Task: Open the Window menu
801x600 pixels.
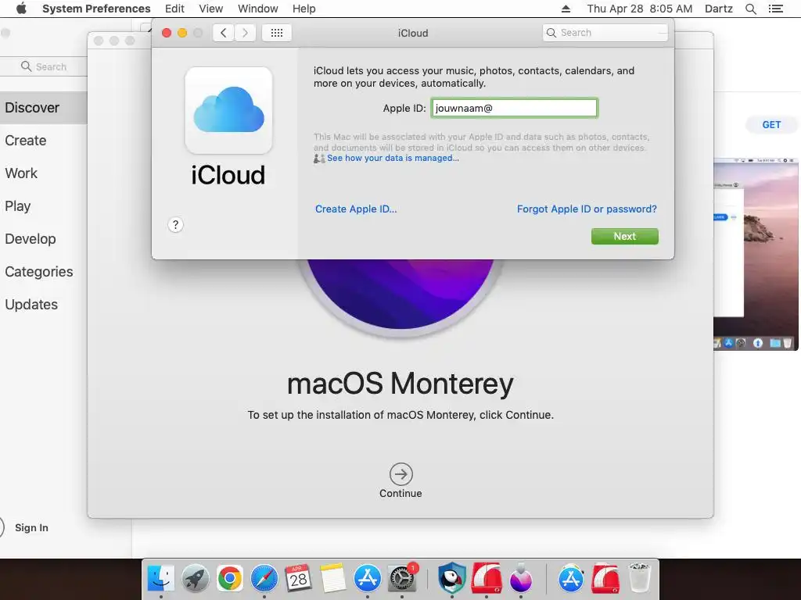Action: [x=258, y=9]
